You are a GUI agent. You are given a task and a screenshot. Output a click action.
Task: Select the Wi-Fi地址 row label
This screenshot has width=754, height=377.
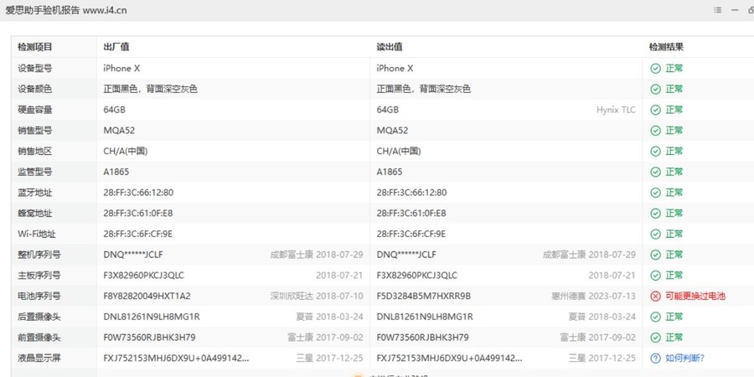pyautogui.click(x=37, y=234)
